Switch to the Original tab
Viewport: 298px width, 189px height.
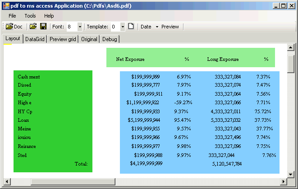pos(89,39)
